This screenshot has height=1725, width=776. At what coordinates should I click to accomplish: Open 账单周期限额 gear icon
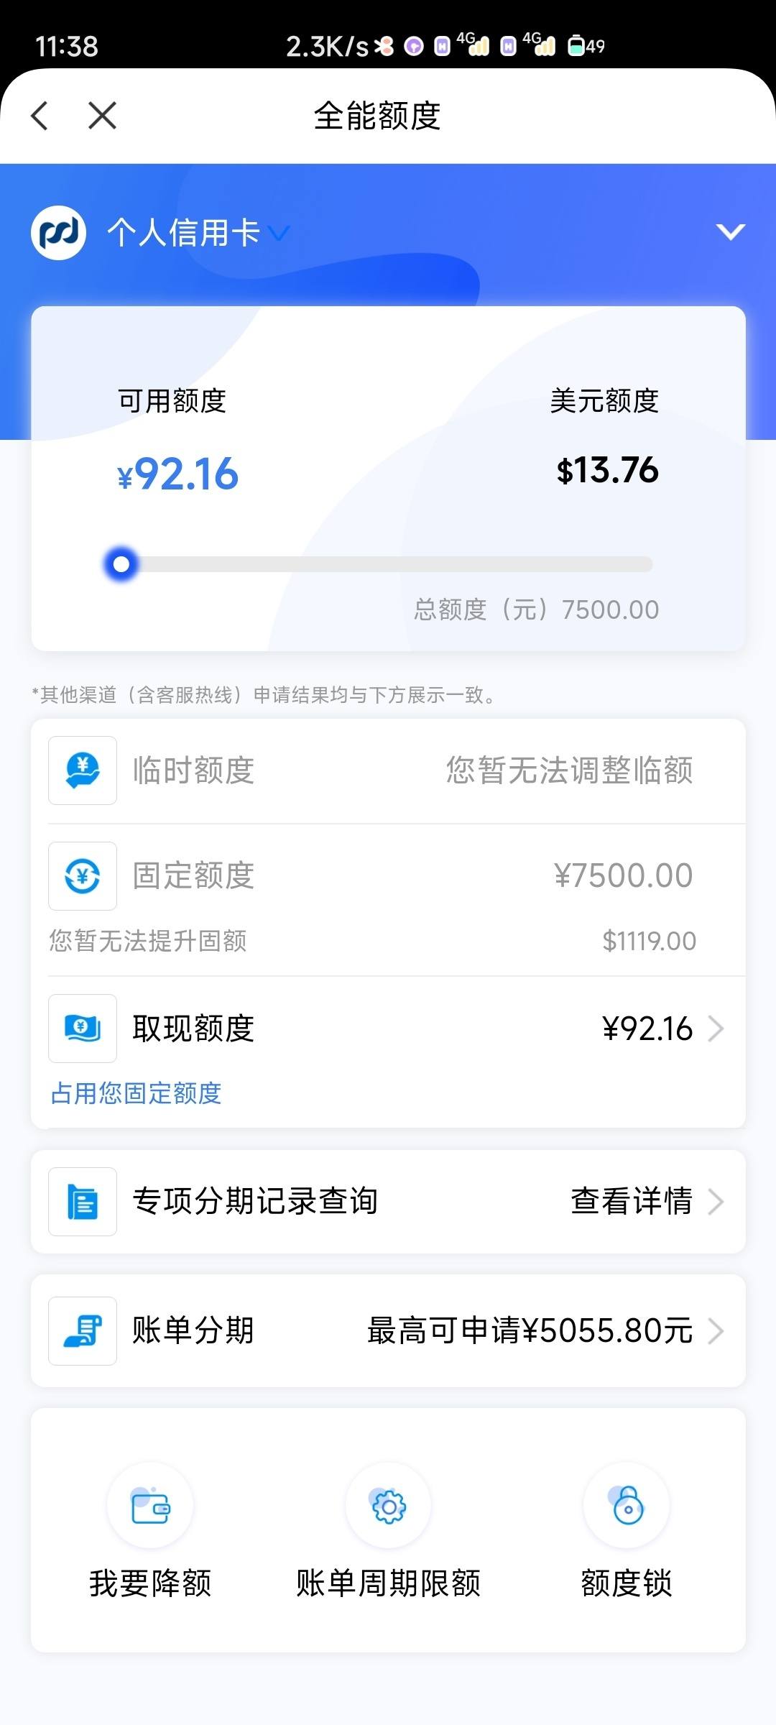(x=388, y=1505)
